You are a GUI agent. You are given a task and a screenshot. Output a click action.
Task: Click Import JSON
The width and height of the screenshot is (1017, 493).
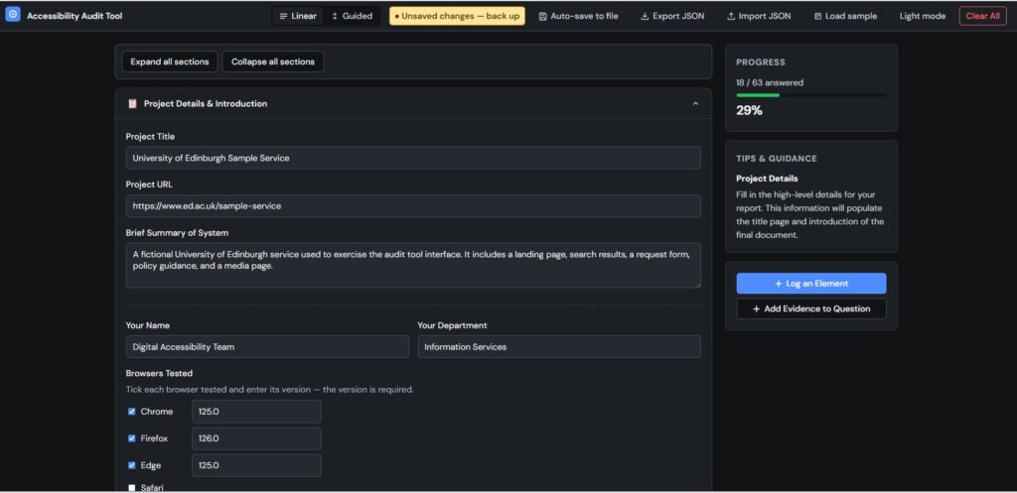[x=759, y=16]
